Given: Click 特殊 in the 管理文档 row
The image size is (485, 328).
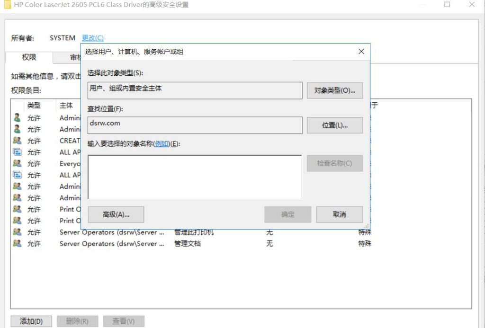Looking at the screenshot, I should (x=365, y=244).
